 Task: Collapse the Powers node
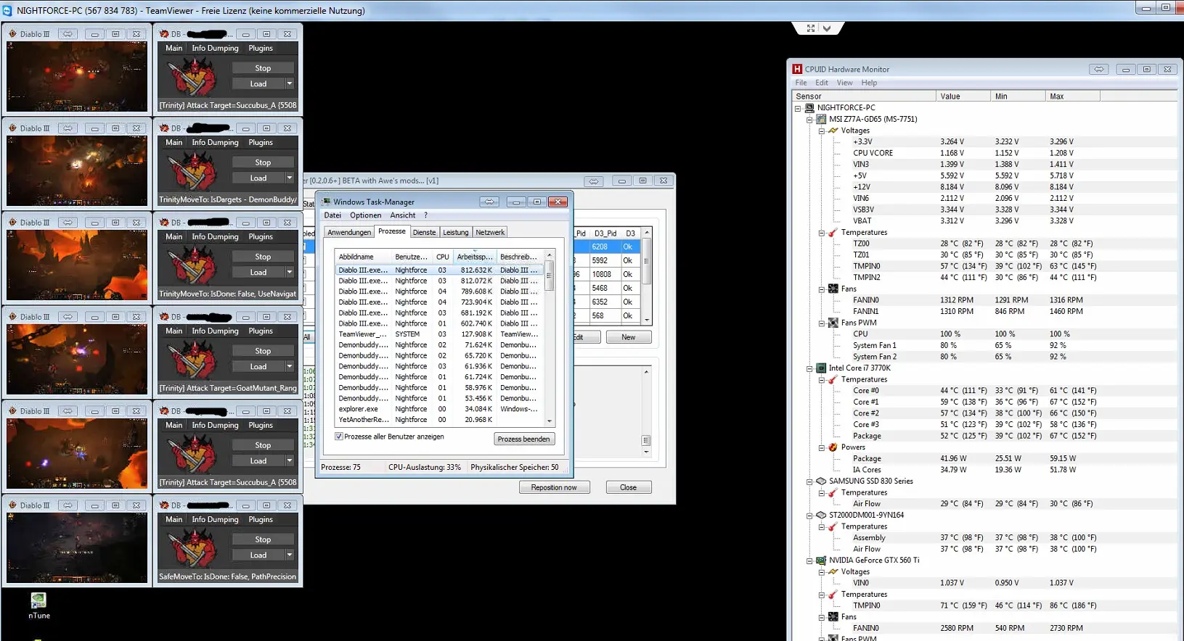tap(822, 447)
